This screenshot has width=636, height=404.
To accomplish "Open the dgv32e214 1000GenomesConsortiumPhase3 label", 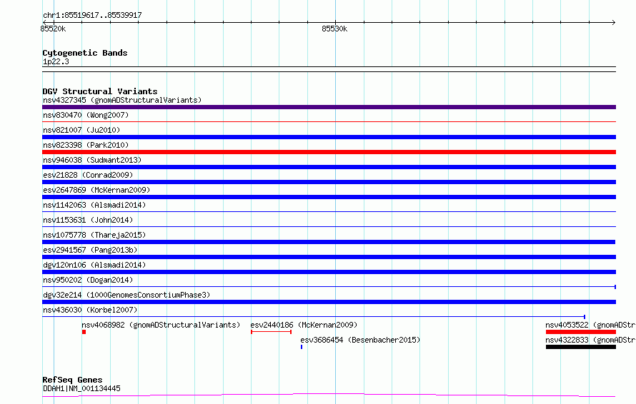I will (x=126, y=295).
